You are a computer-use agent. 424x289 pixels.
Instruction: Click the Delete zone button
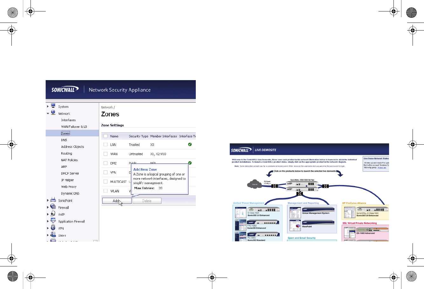click(147, 201)
